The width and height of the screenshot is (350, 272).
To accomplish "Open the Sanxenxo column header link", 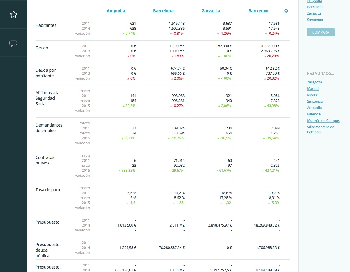I will point(258,11).
